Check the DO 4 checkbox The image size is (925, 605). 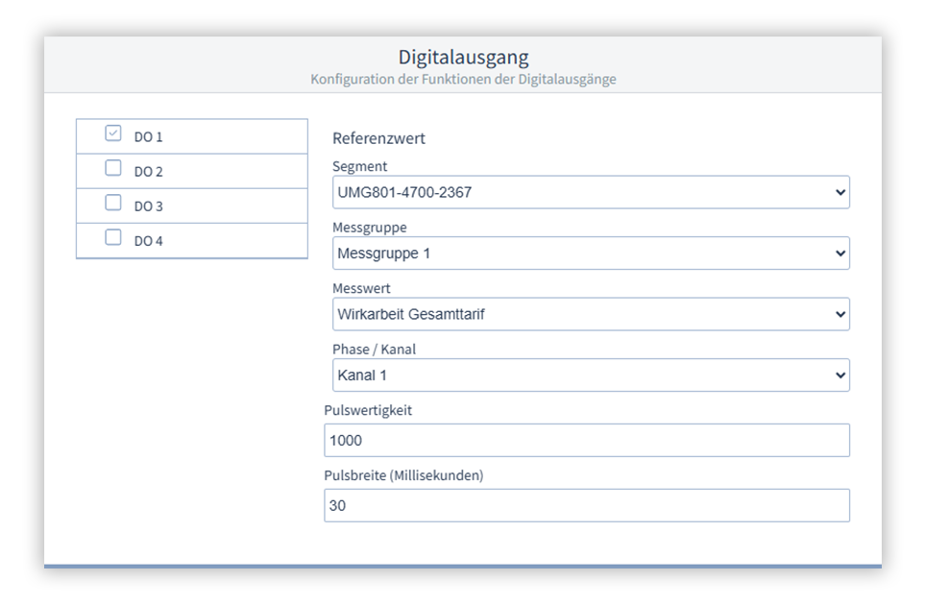[x=113, y=238]
